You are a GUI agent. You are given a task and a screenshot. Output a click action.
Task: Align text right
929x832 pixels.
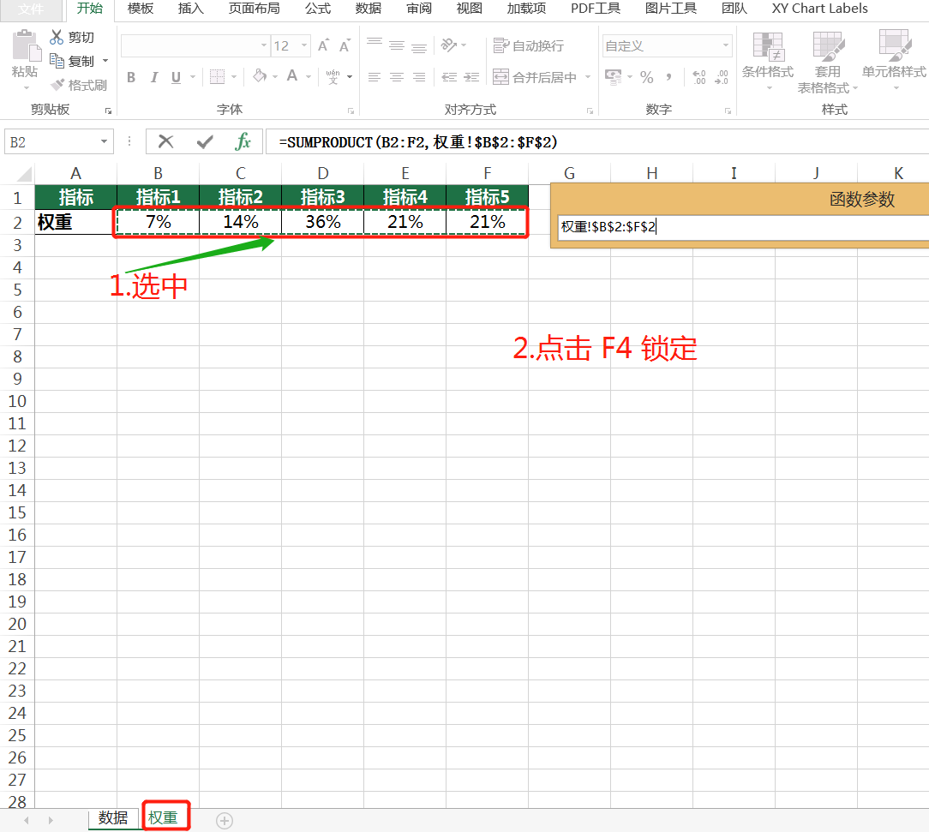pos(419,77)
